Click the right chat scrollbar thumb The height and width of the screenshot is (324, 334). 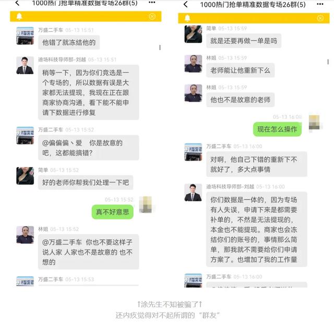pyautogui.click(x=328, y=62)
